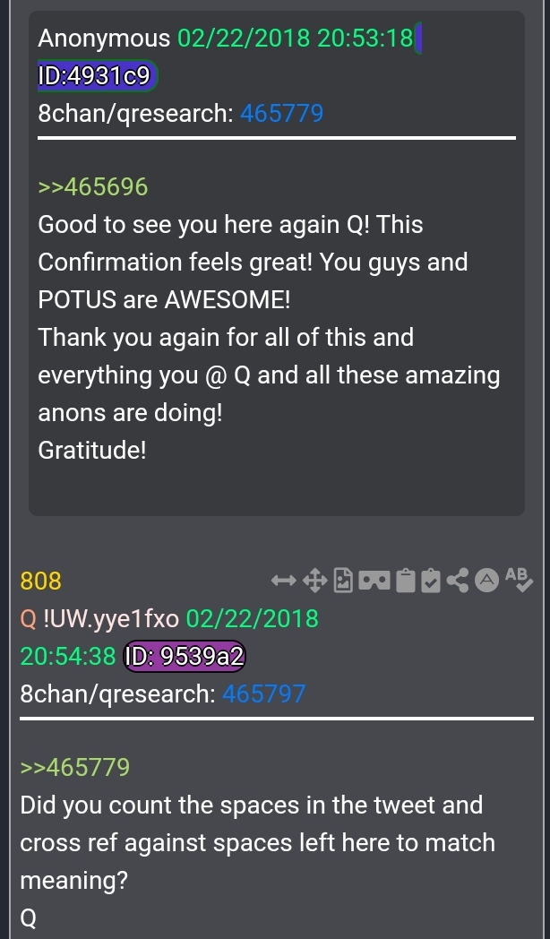Open the image file icon
550x939 pixels.
click(x=343, y=581)
